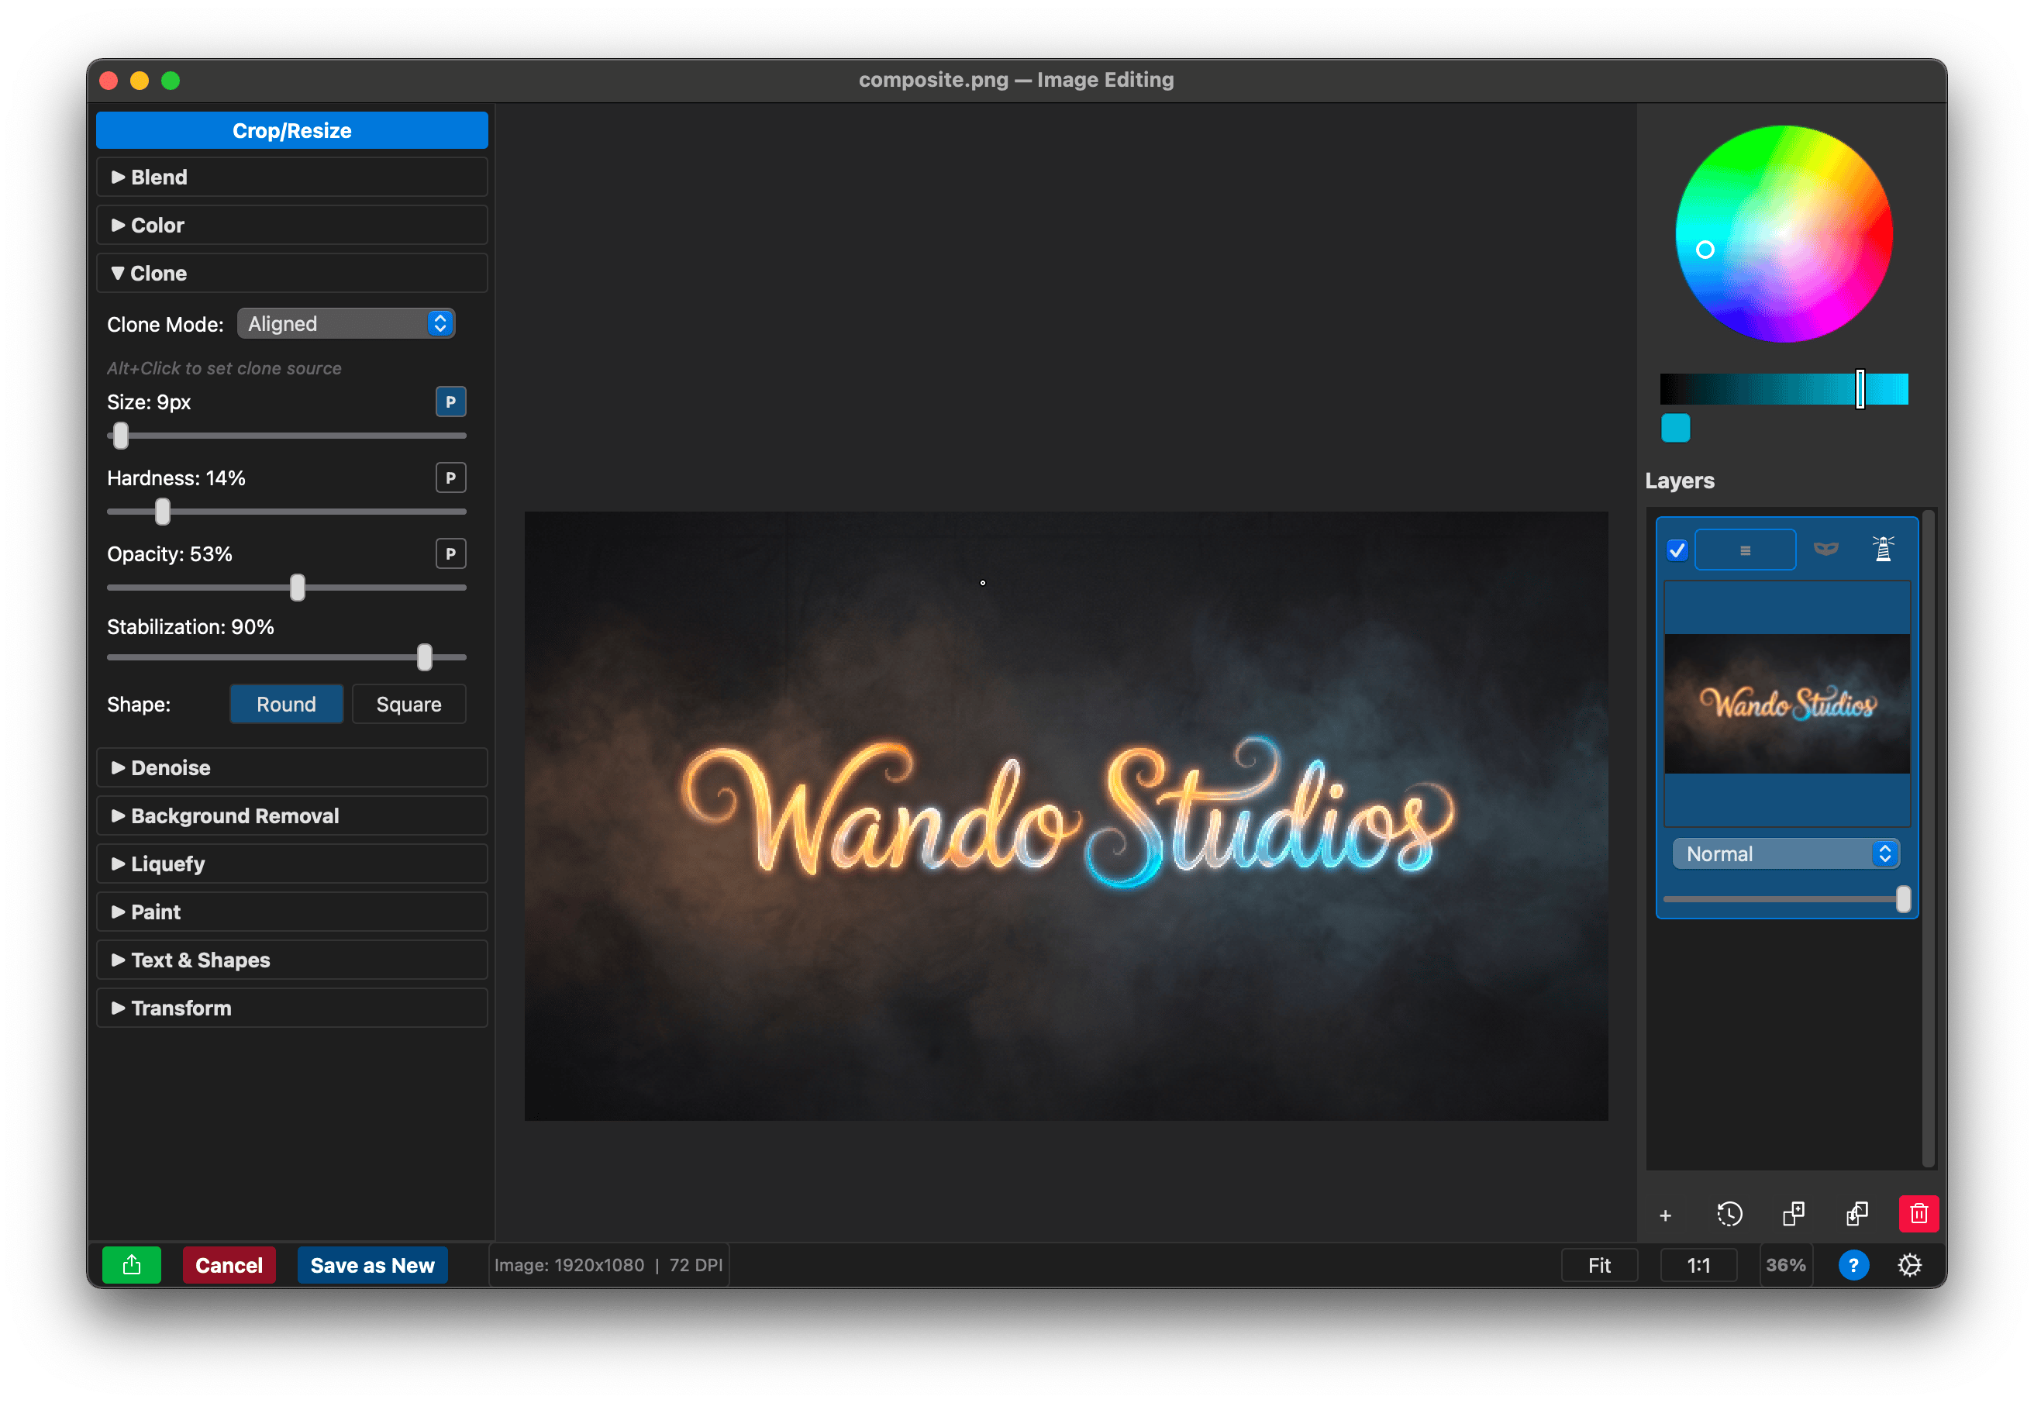Click the Hardness slider handle
The width and height of the screenshot is (2034, 1403).
(162, 512)
